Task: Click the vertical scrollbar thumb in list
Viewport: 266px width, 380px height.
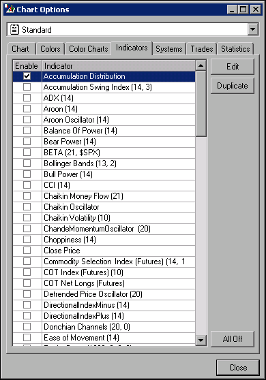Action: pos(201,104)
